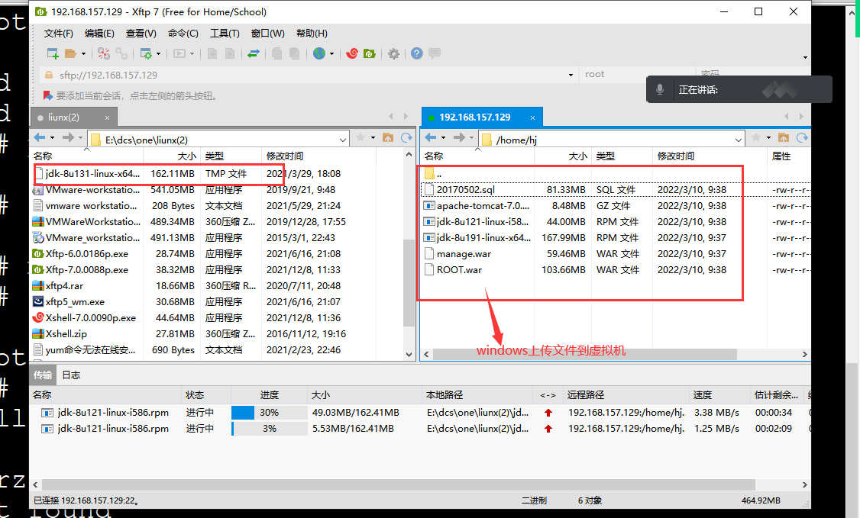Close the 192.168.157.129 tab
The width and height of the screenshot is (860, 518).
[532, 117]
